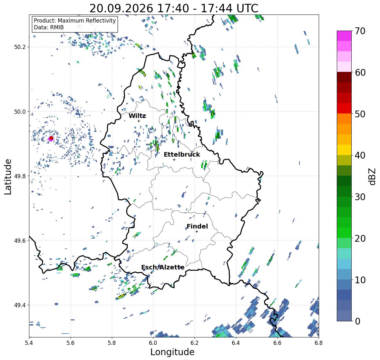
Task: Pick the bright green 20 dBZ colorbar segment
Action: [344, 233]
